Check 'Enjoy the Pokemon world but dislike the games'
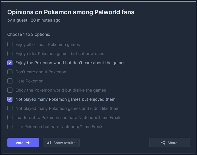The image size is (197, 155). coord(10,90)
